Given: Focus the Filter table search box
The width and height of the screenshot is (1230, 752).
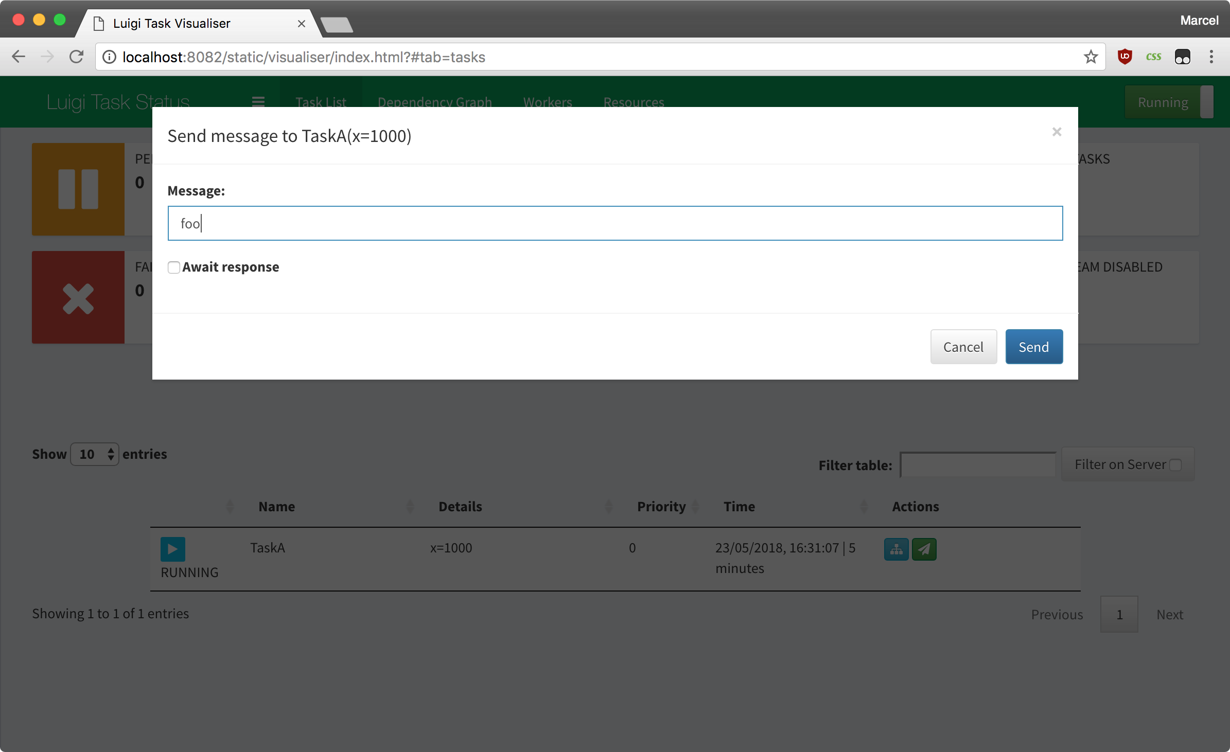Looking at the screenshot, I should point(978,465).
